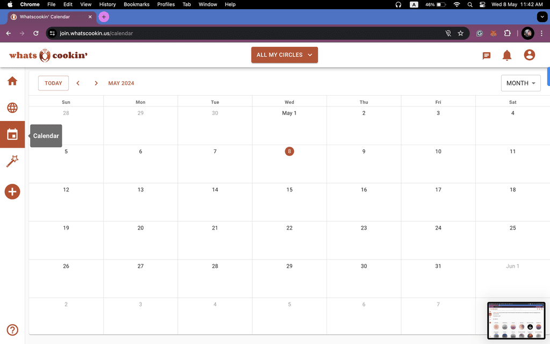Screen dimensions: 550x344
Task: Click the round plus create button
Action: [x=12, y=192]
